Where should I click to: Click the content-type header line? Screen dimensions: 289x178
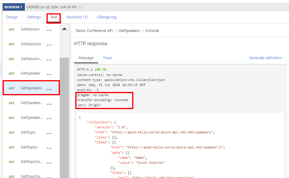click(121, 80)
